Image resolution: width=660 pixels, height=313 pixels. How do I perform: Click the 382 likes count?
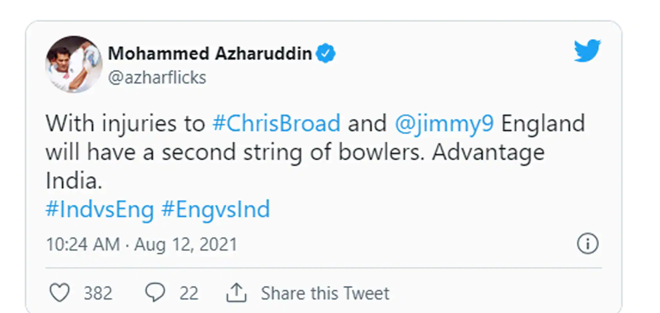(x=98, y=293)
